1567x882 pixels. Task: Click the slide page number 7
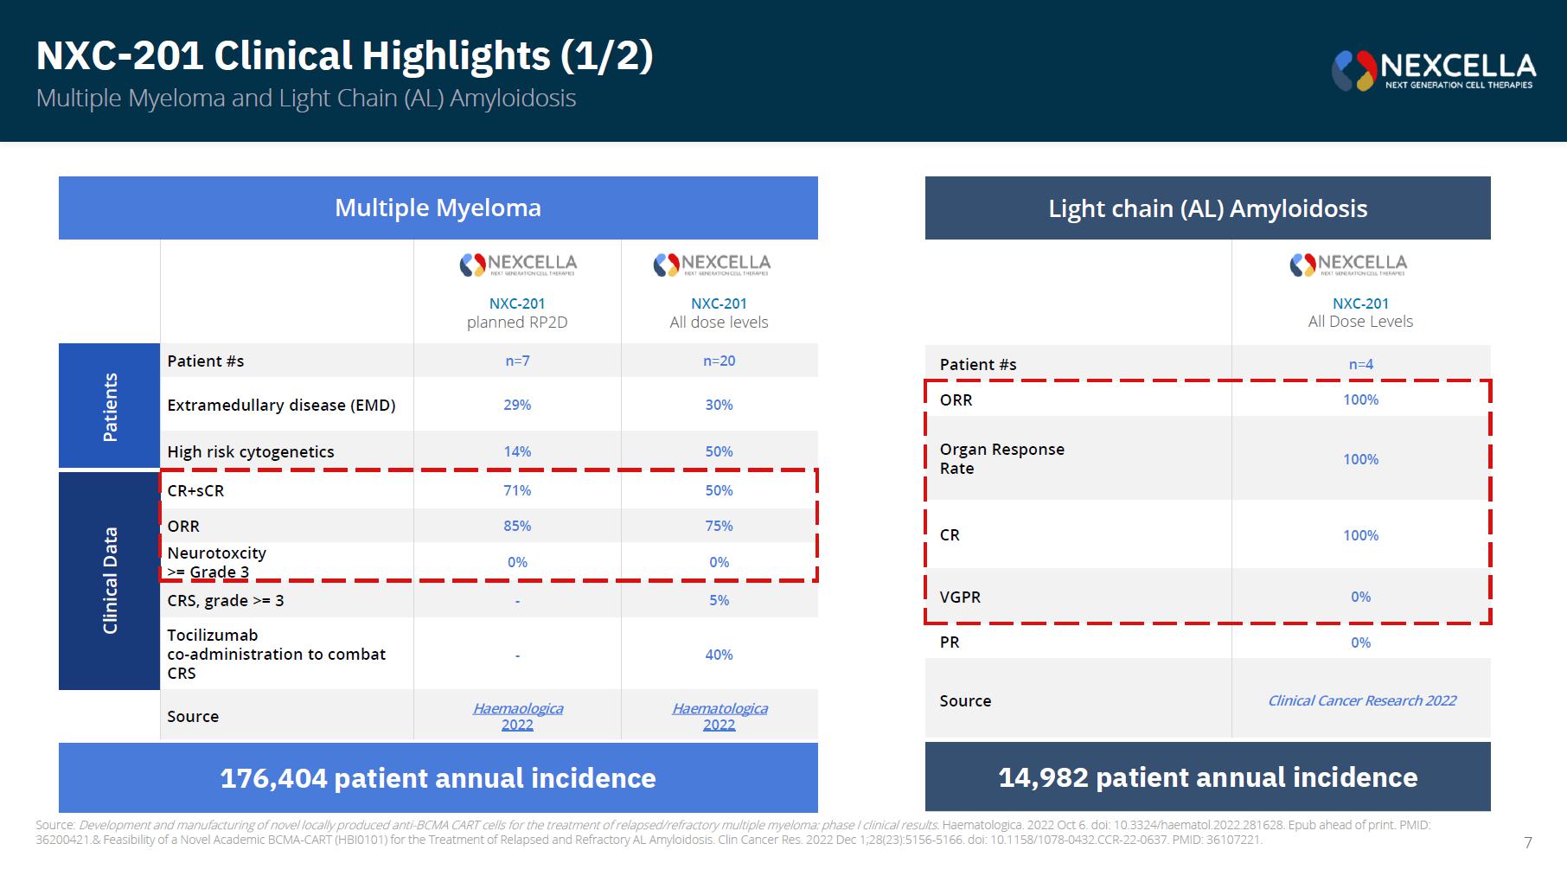tap(1528, 842)
